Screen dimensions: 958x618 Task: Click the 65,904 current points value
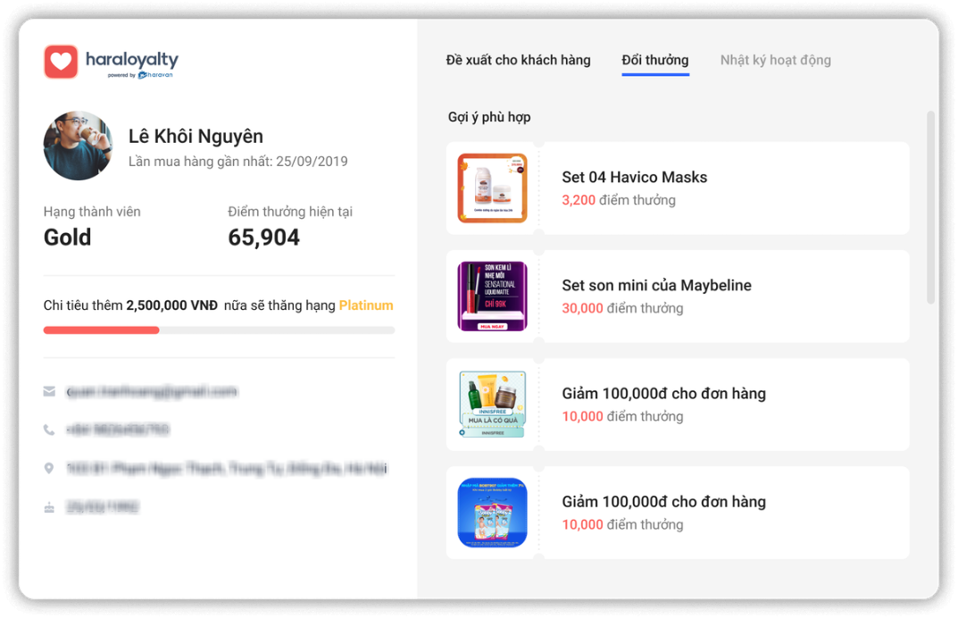coord(264,238)
